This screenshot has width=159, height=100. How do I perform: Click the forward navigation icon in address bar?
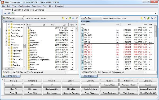[x=9, y=13]
